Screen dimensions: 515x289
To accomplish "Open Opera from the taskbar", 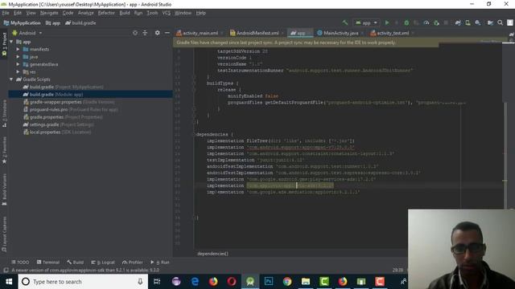I will (x=232, y=282).
